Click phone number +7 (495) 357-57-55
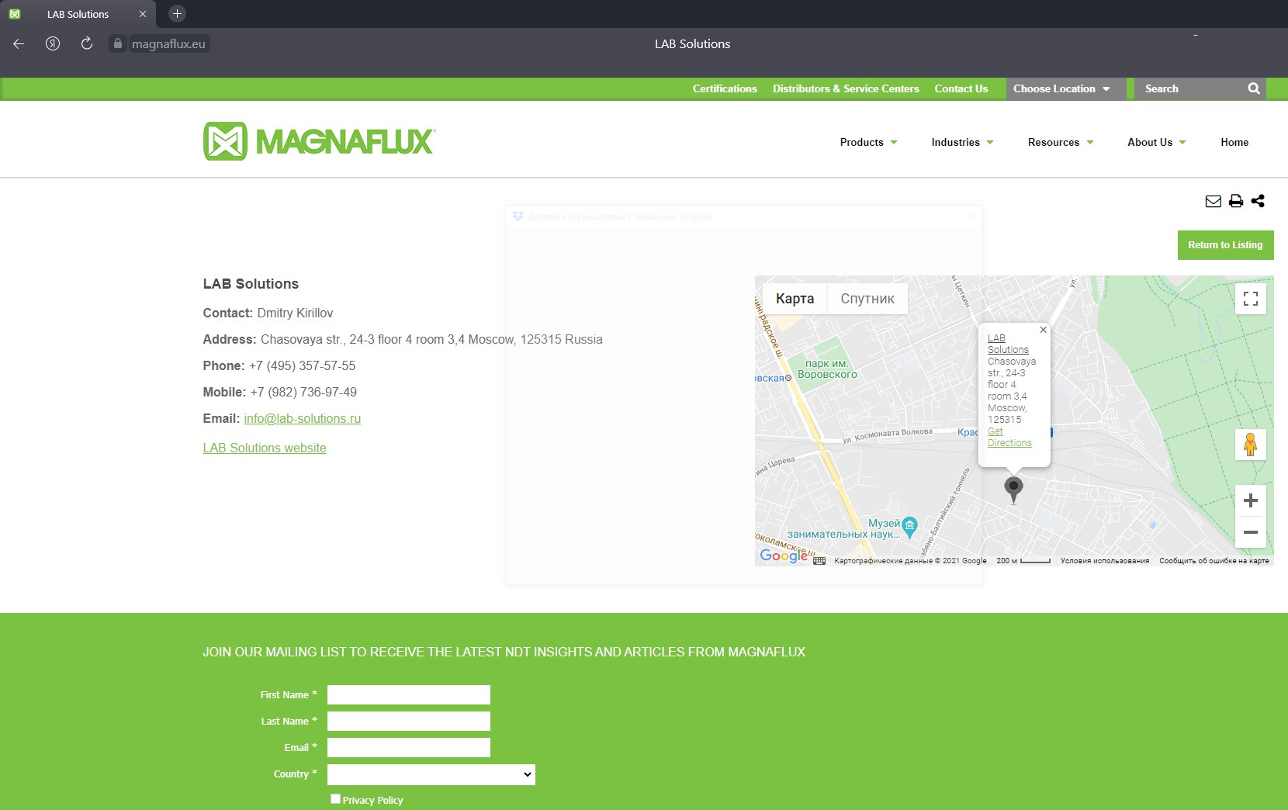This screenshot has width=1288, height=810. click(x=302, y=365)
